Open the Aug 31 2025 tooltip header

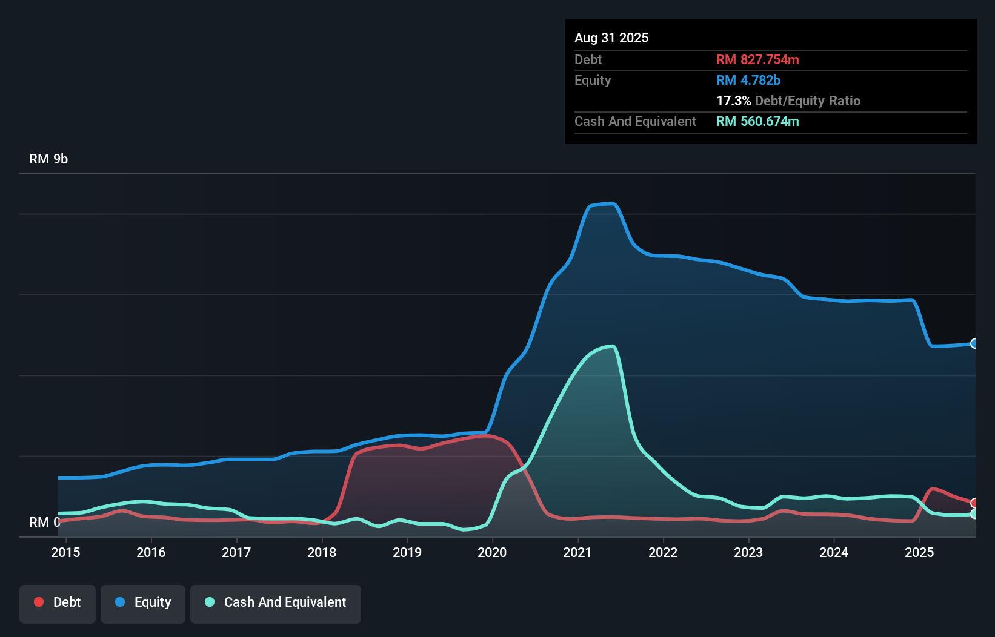click(611, 38)
